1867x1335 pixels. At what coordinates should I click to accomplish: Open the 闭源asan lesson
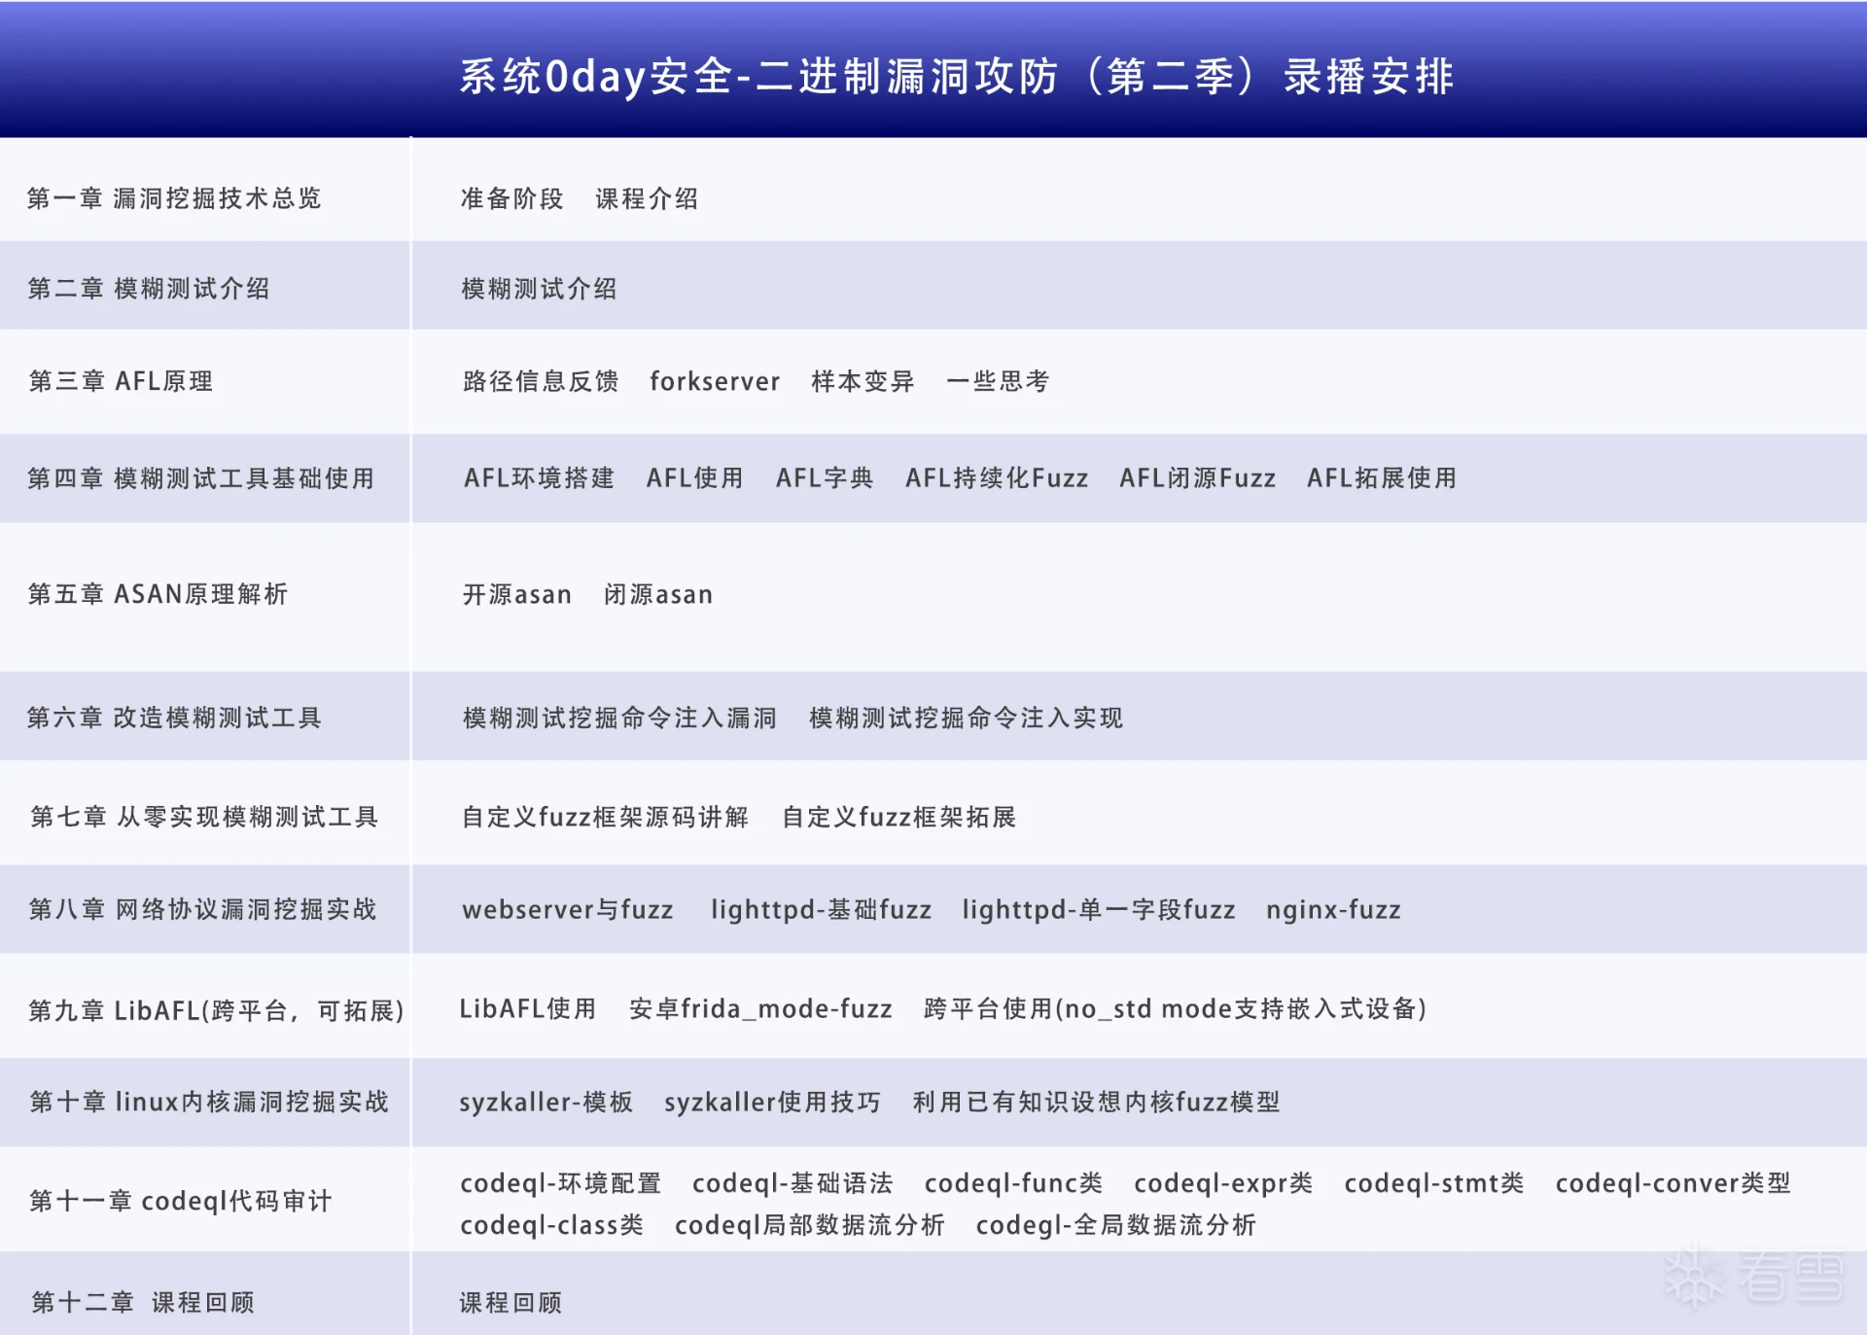click(x=658, y=594)
